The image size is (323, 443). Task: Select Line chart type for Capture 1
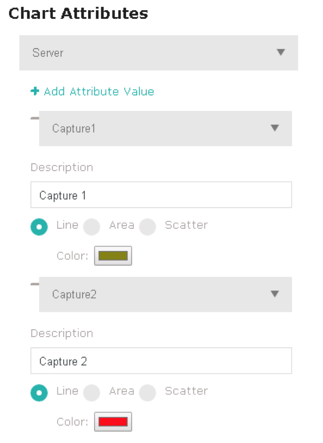pos(39,227)
